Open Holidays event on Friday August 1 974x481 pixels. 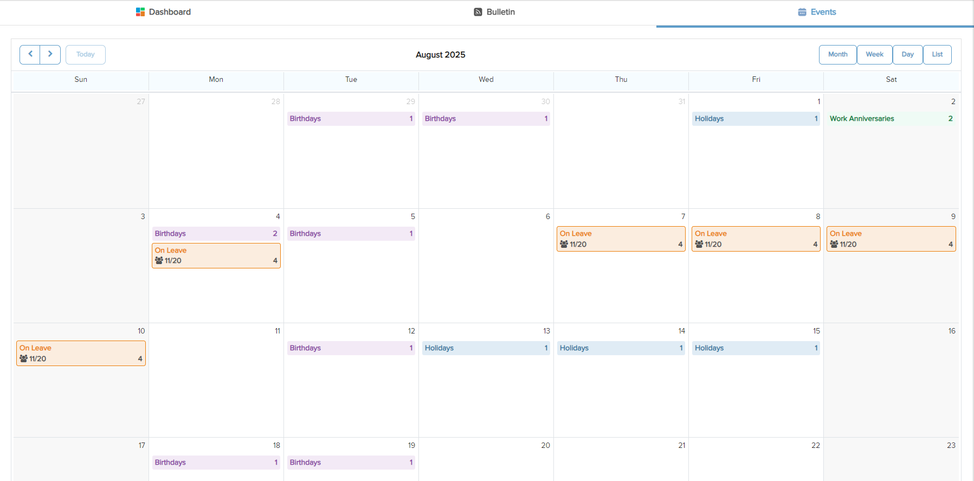(756, 119)
